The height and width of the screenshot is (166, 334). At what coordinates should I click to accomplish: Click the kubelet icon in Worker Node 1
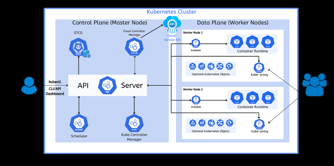click(x=196, y=44)
